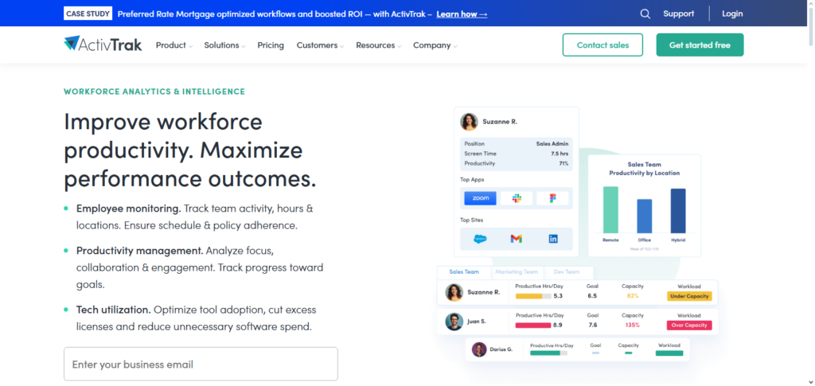The image size is (815, 386).
Task: Click the Employee monitoring bullet text
Action: coord(194,217)
